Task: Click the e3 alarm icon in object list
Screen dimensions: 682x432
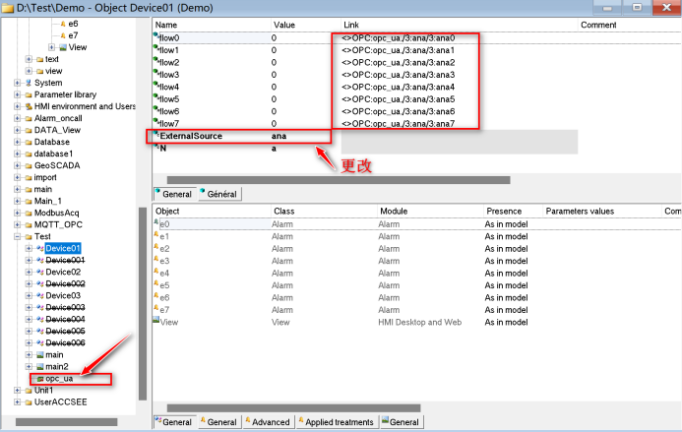Action: (x=155, y=259)
